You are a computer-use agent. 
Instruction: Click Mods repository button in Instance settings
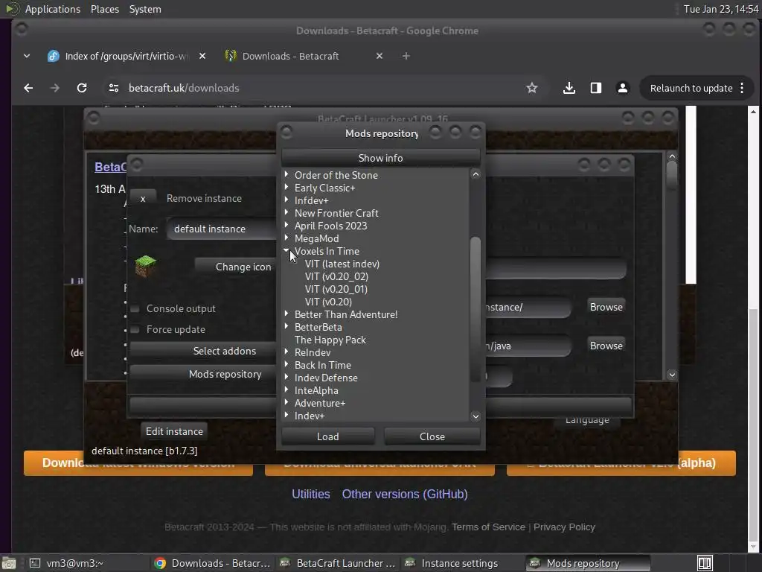click(x=202, y=375)
